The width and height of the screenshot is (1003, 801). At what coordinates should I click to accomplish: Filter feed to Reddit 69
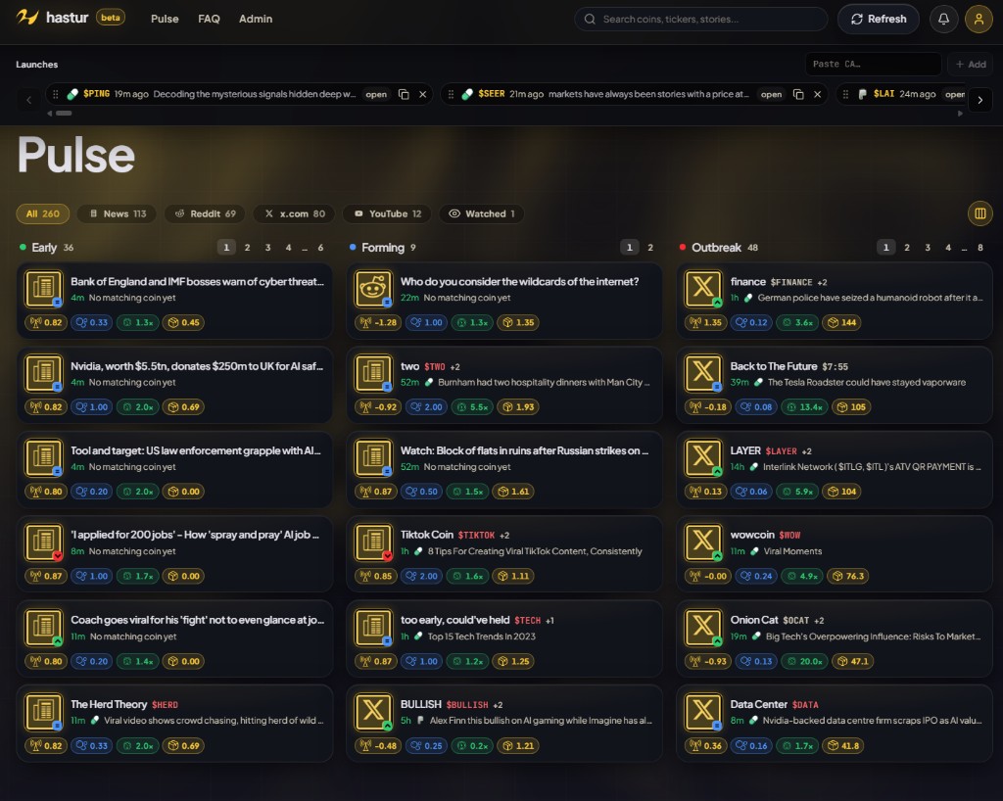pyautogui.click(x=205, y=213)
